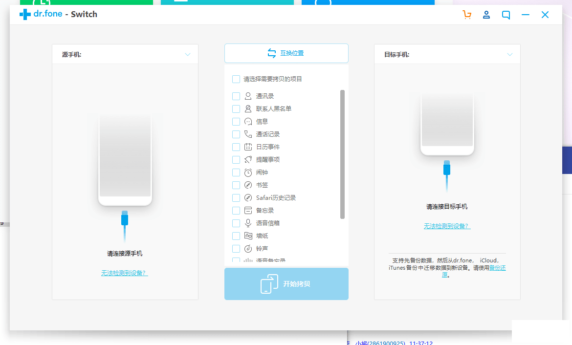The width and height of the screenshot is (572, 345).
Task: Click the source phone image
Action: pos(125,159)
